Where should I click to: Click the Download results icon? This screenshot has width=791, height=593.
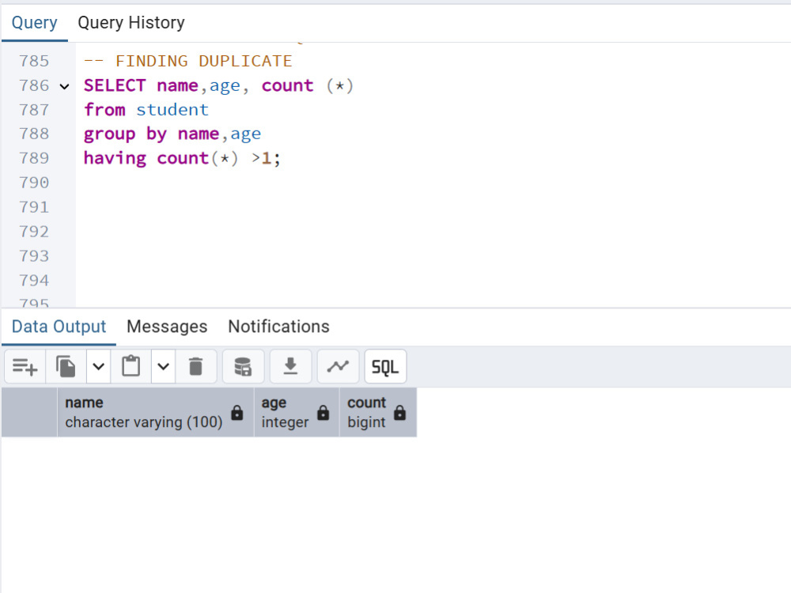[x=290, y=367]
